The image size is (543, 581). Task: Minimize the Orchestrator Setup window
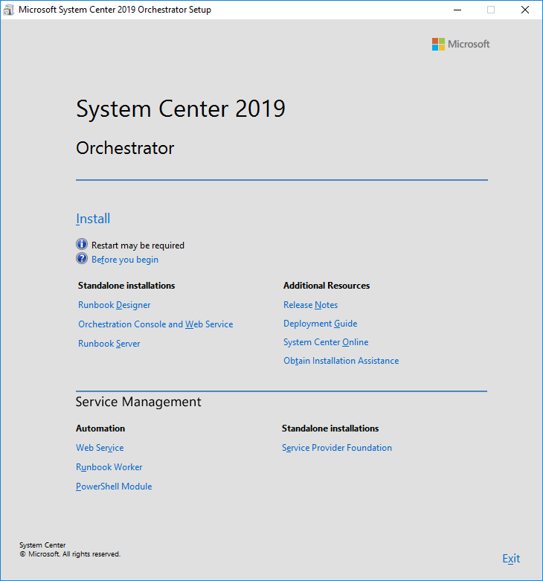pyautogui.click(x=457, y=10)
